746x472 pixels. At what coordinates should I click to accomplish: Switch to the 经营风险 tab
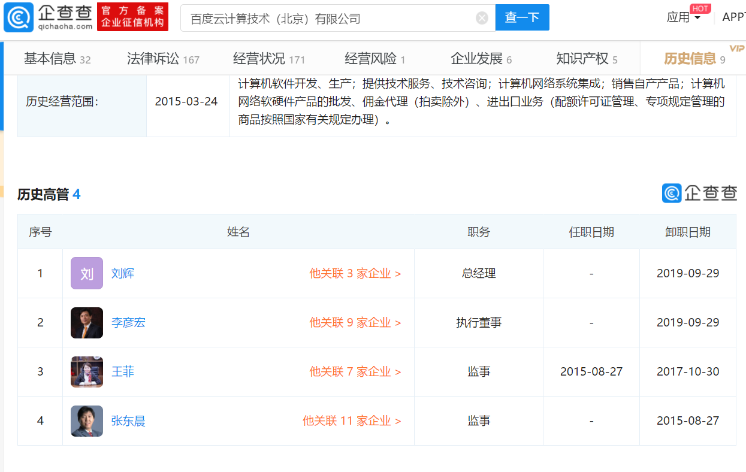375,59
